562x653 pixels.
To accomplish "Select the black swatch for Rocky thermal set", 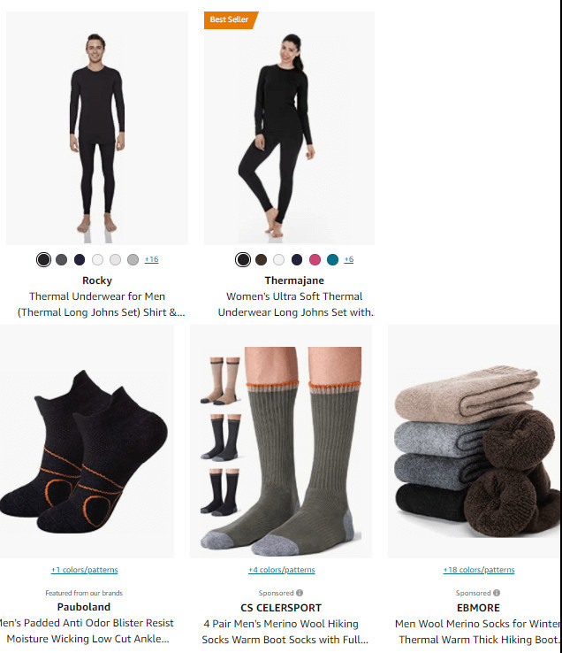I will click(43, 259).
